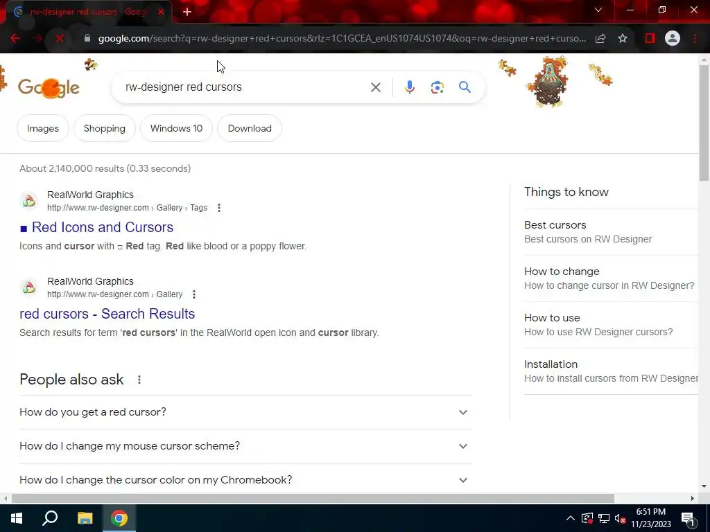Click the share page icon in address bar

pyautogui.click(x=600, y=39)
